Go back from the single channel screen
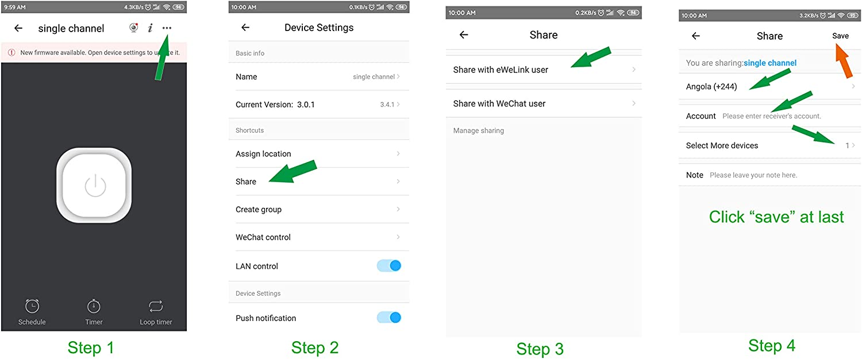This screenshot has height=359, width=862. (18, 28)
